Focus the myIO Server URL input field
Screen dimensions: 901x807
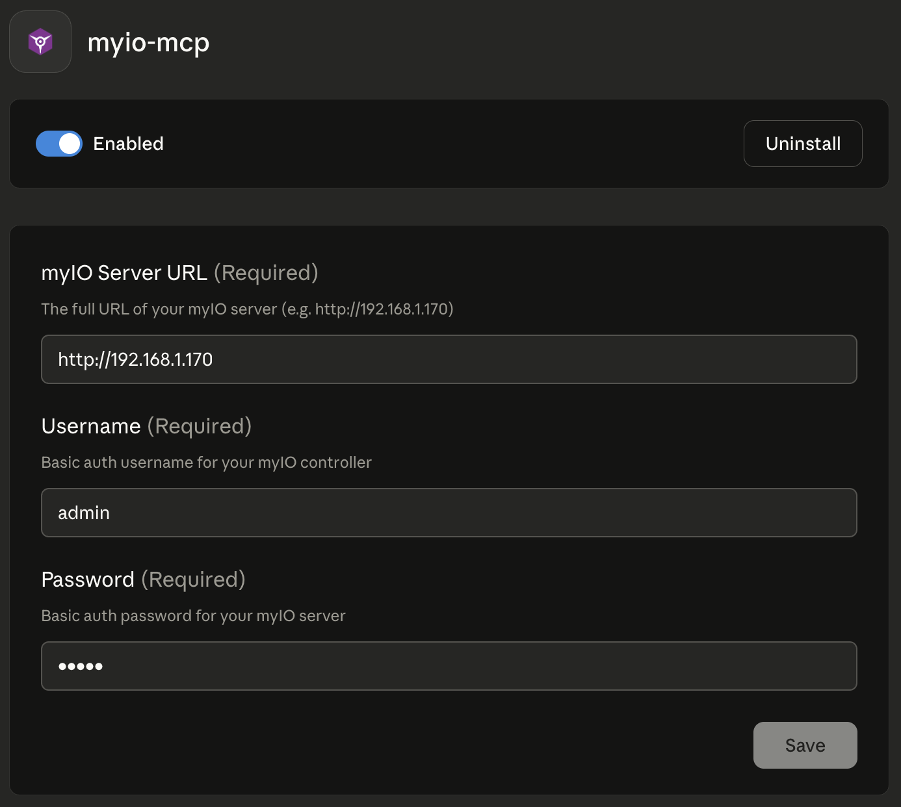449,359
